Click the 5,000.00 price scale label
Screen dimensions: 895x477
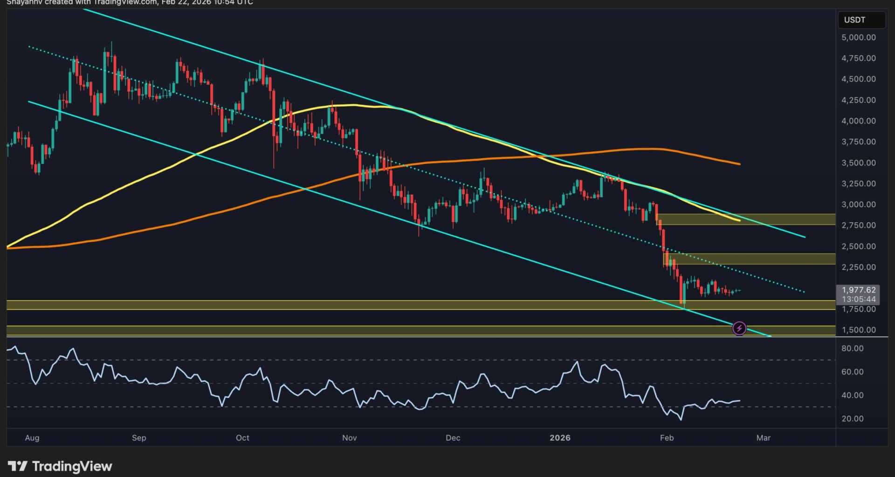(858, 37)
